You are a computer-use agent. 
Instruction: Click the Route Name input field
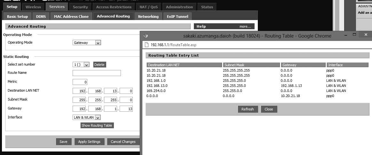coord(97,73)
